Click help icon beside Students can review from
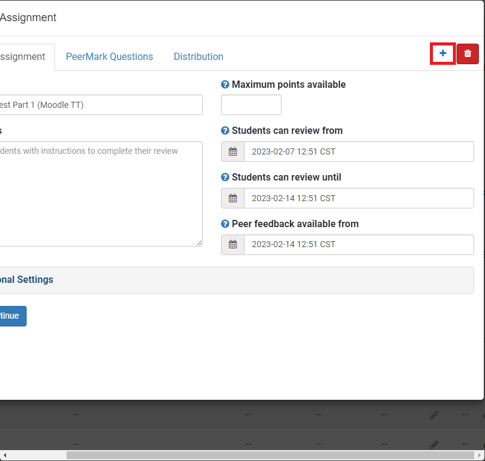The width and height of the screenshot is (485, 461). coord(224,130)
